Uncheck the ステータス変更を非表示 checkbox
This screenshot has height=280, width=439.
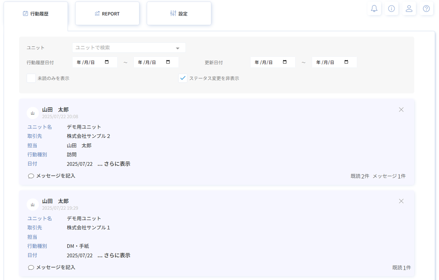[183, 78]
